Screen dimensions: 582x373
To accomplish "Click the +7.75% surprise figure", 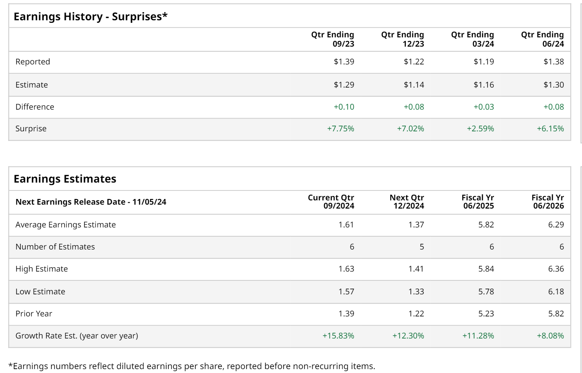I will pyautogui.click(x=340, y=128).
